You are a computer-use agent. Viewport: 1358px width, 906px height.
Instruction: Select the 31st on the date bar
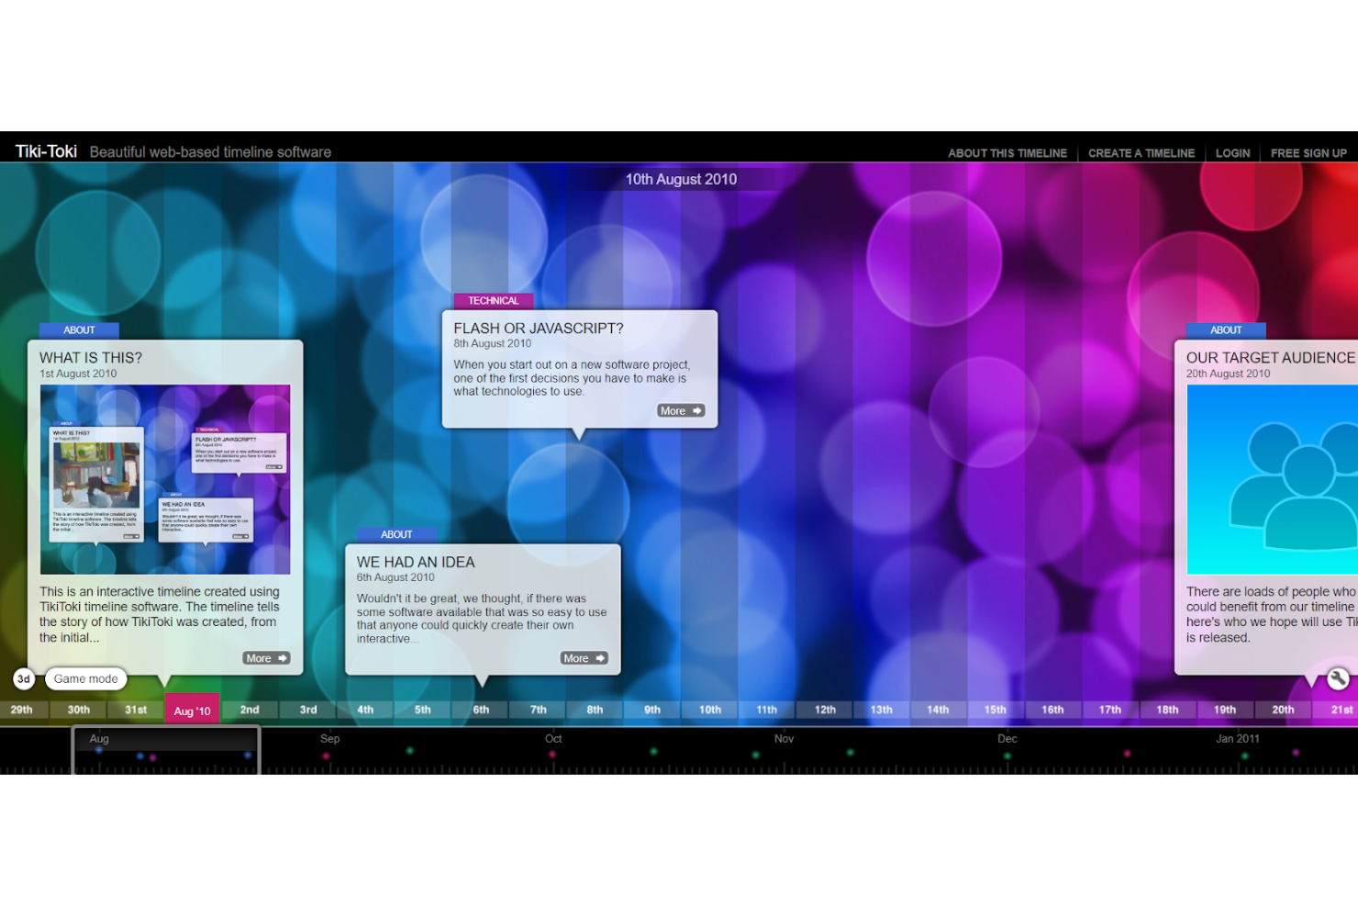[136, 710]
